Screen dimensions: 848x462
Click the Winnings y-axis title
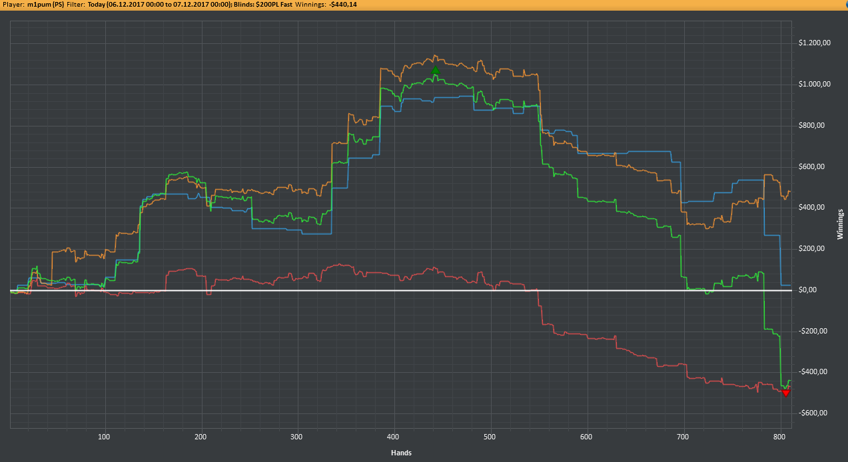pos(841,224)
